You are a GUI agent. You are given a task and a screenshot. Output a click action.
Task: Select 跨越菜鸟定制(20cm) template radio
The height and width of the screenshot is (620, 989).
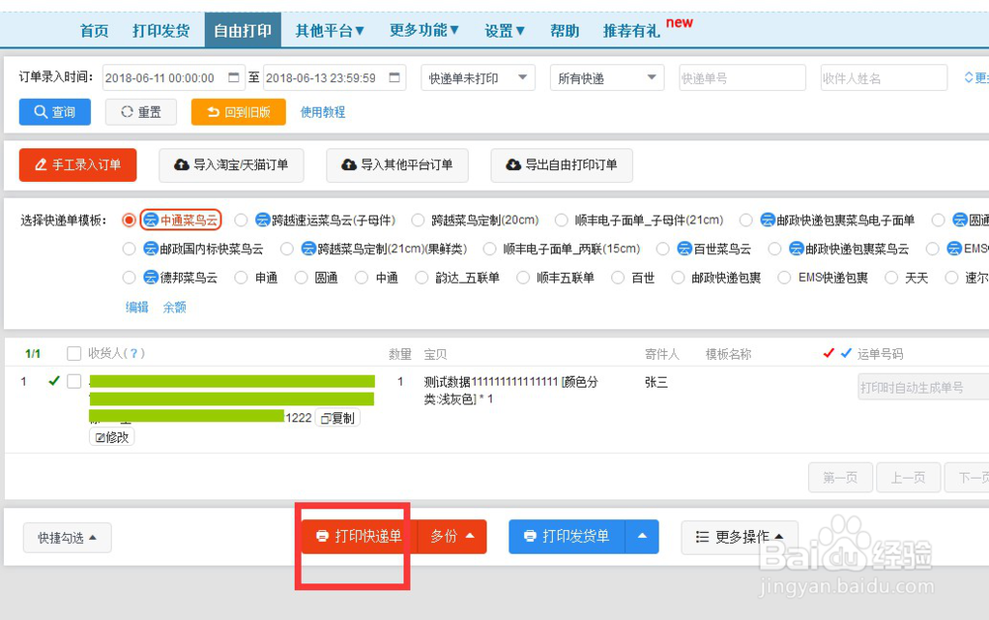(x=417, y=221)
